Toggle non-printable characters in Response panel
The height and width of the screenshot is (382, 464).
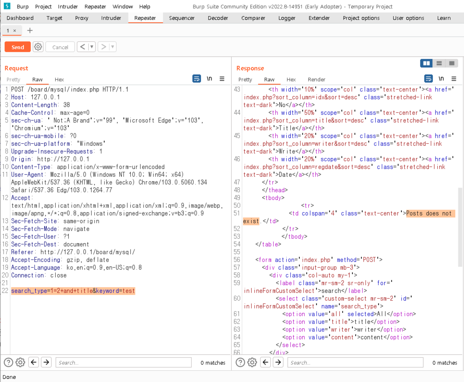point(441,79)
